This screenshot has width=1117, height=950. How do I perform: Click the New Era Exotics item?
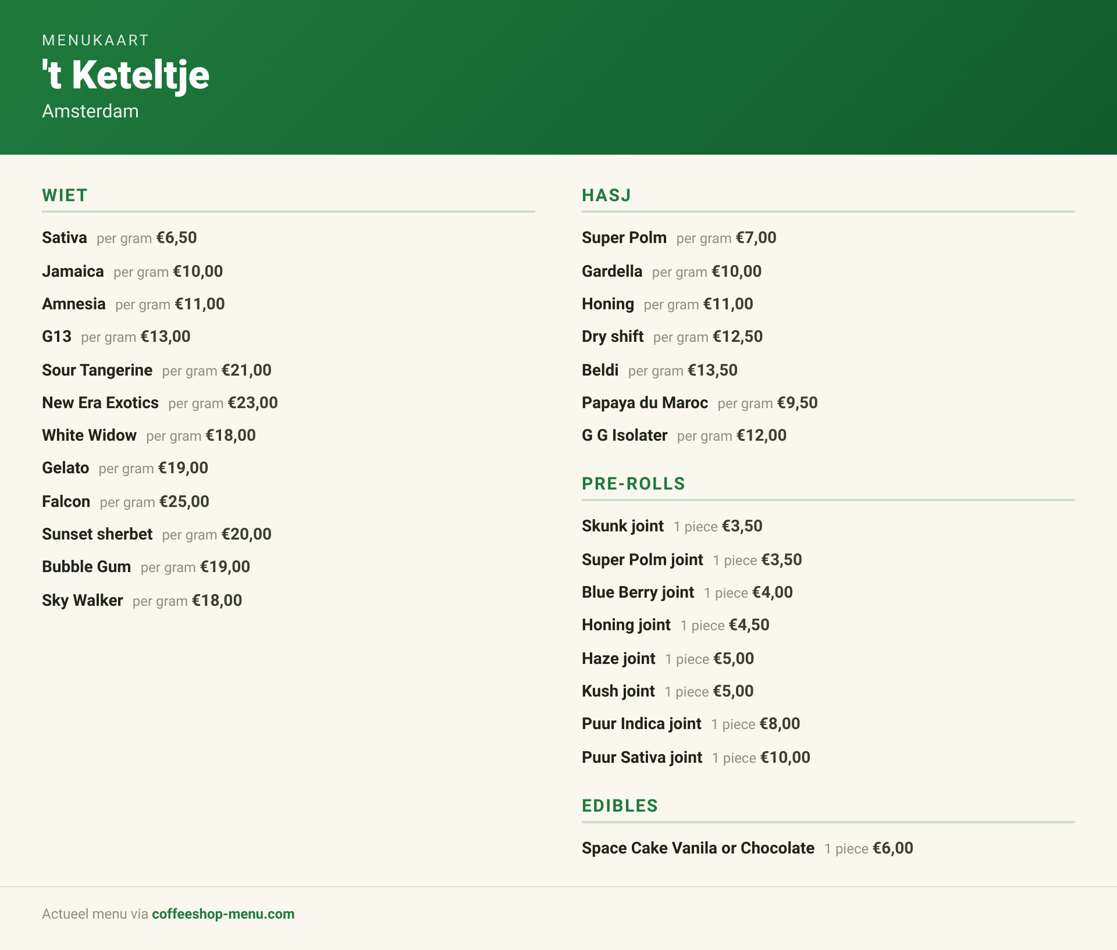(x=100, y=403)
